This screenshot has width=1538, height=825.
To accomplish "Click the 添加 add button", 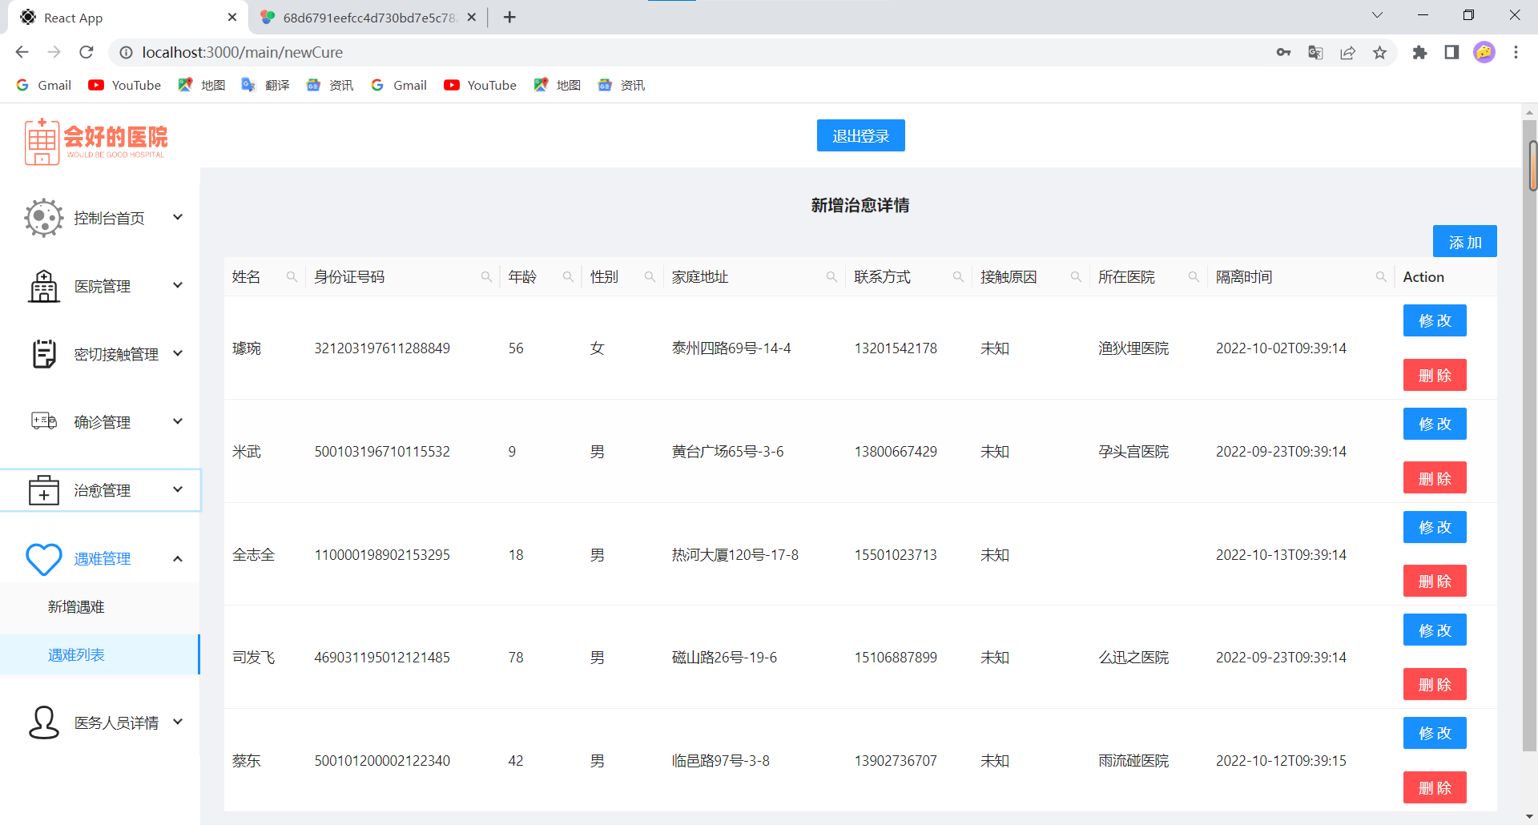I will pos(1464,241).
